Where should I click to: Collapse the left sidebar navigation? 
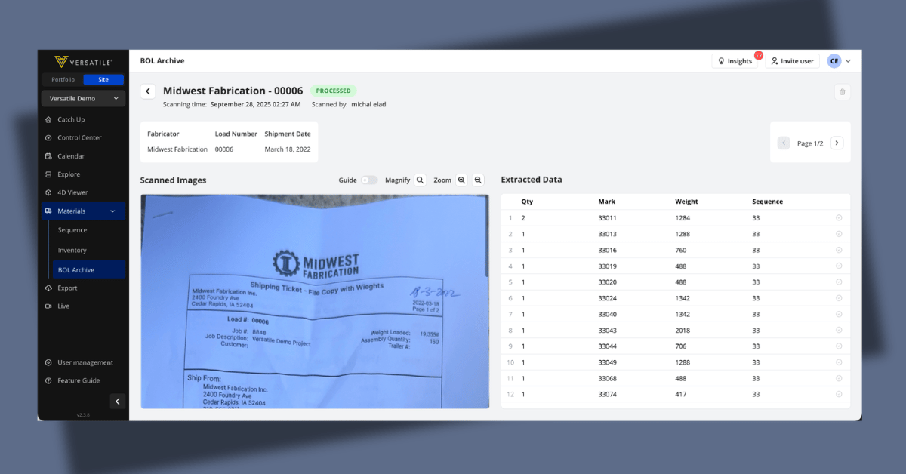point(117,402)
